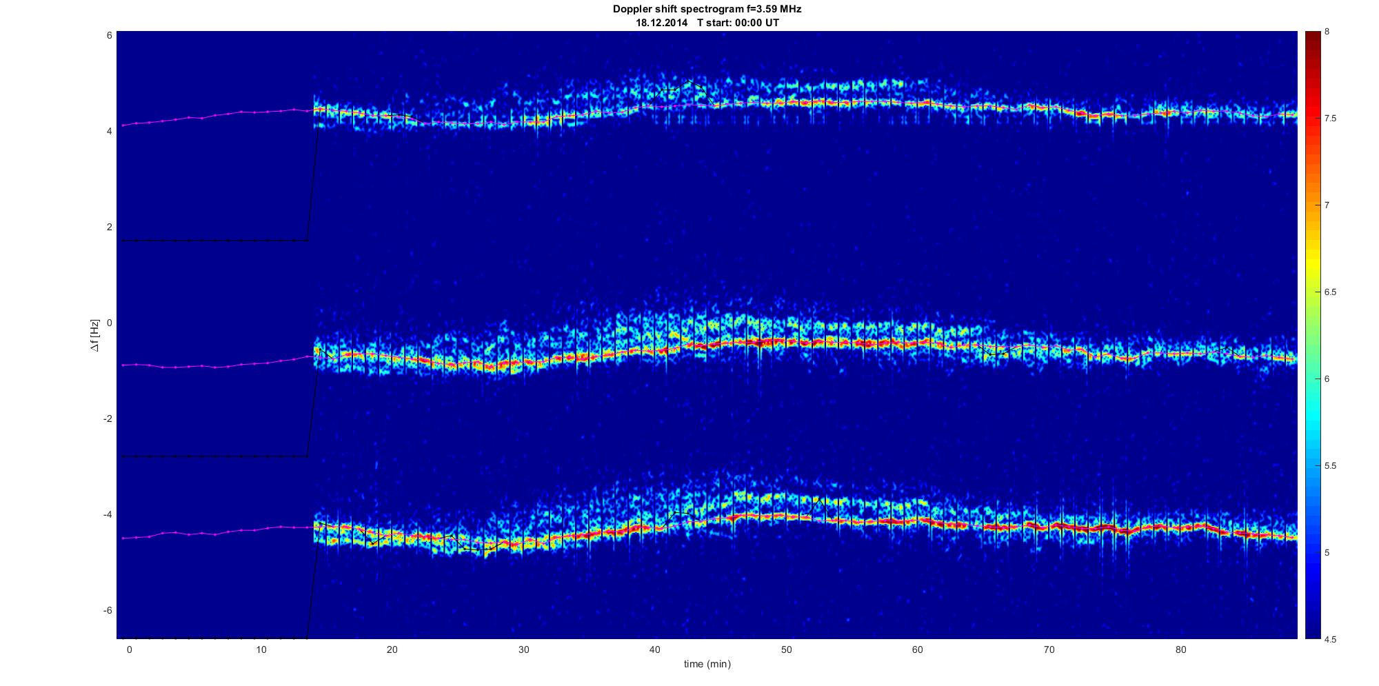Click the x-axis tick label "10"
1379x686 pixels.
coord(261,649)
